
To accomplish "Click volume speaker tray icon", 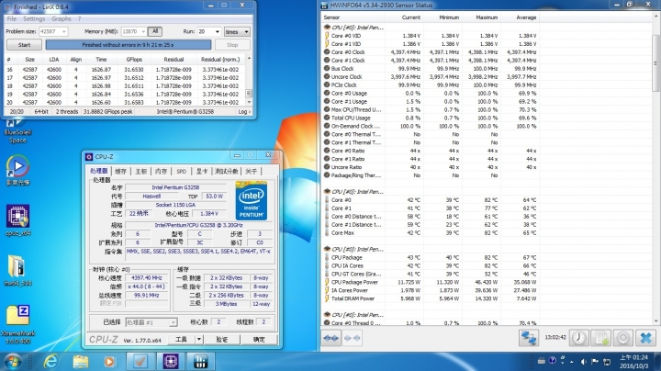I will tap(584, 362).
